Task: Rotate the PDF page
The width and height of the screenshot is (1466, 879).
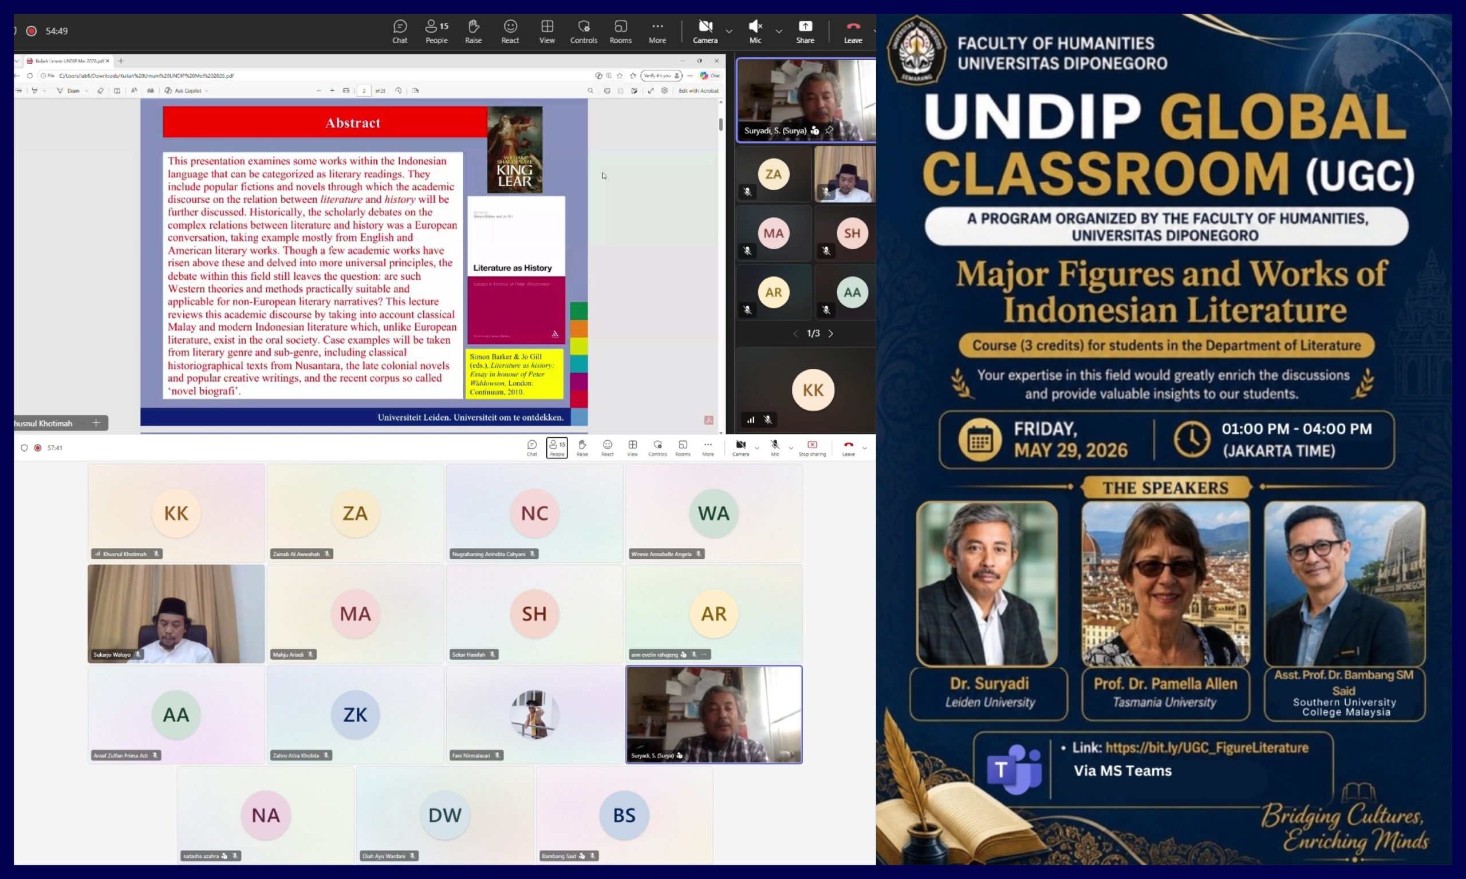Action: point(398,90)
